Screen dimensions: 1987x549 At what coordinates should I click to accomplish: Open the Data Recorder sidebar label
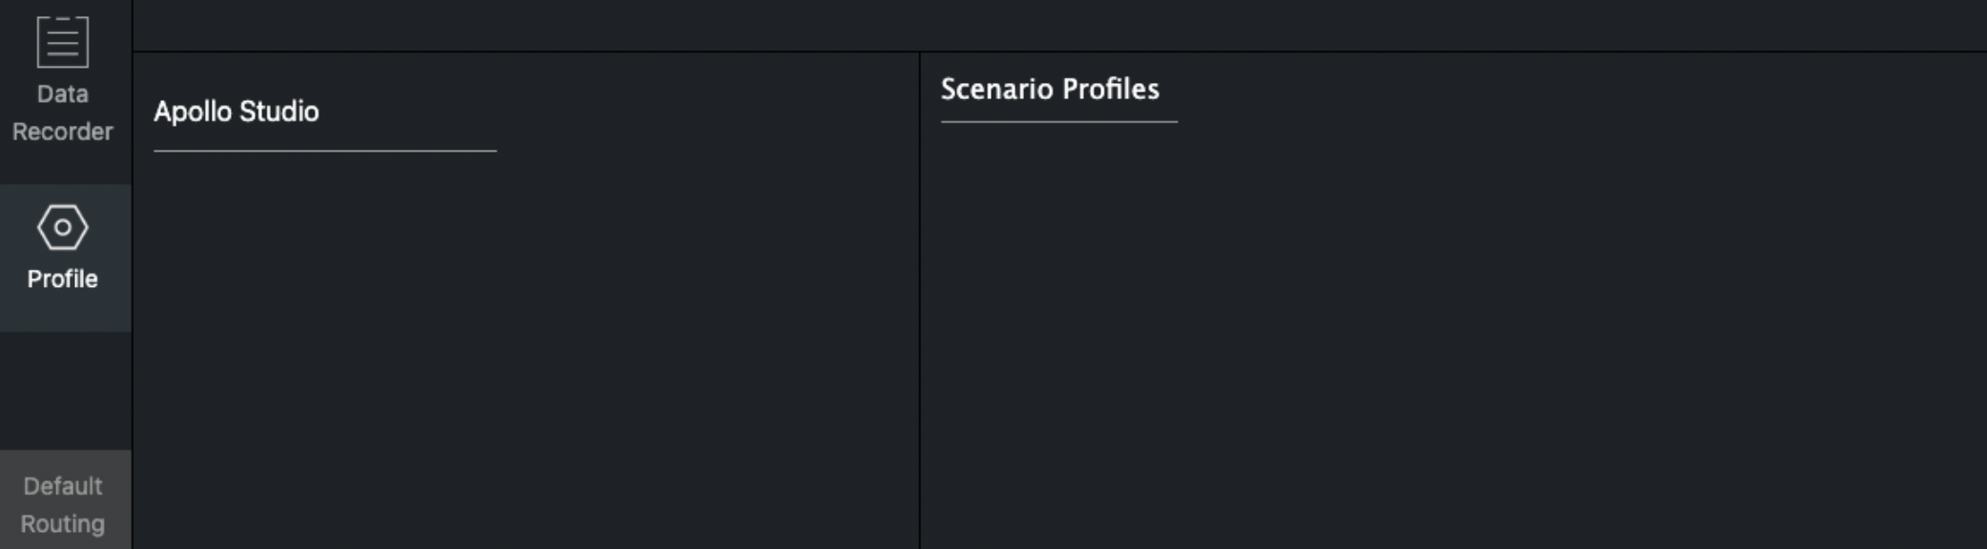[x=63, y=112]
